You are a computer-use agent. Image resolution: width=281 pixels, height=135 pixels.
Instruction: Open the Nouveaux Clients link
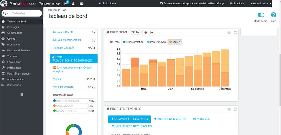click(63, 32)
